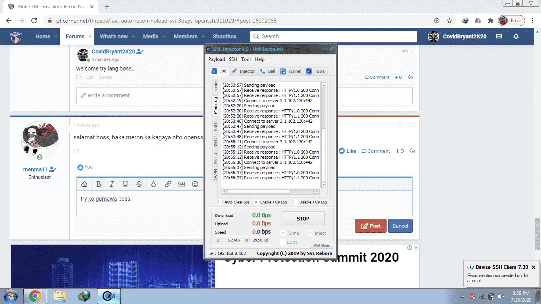Click the Write a comment field
The width and height of the screenshot is (541, 304).
pyautogui.click(x=244, y=95)
